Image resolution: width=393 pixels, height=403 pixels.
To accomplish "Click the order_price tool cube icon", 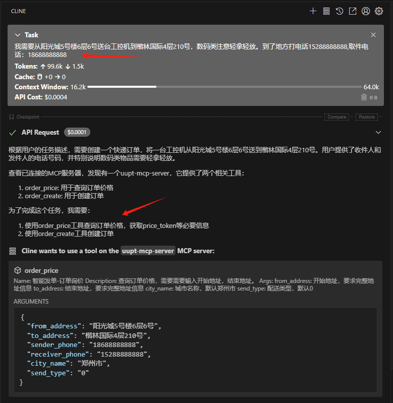I will (x=17, y=270).
